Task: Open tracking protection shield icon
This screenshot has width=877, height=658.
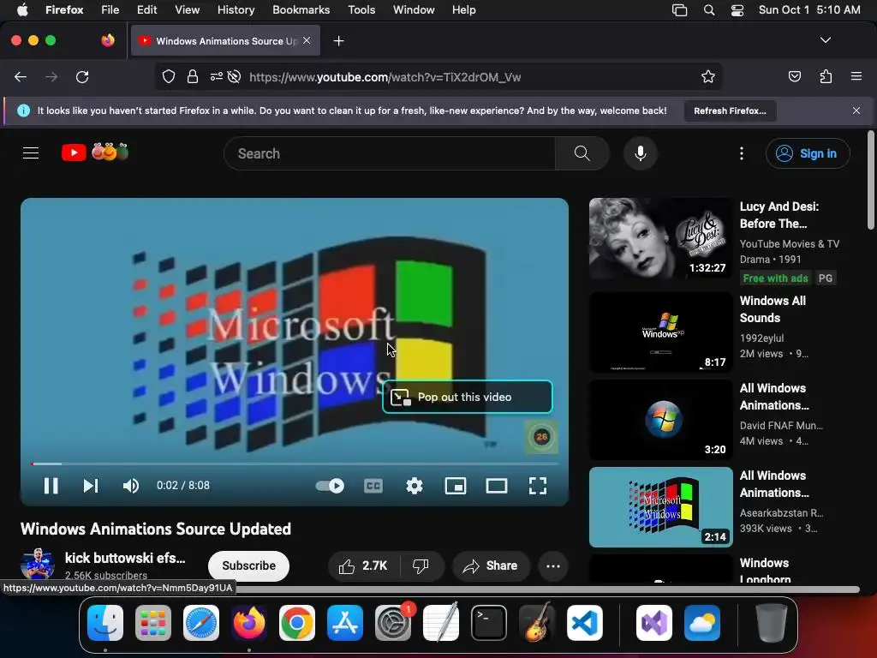Action: (x=169, y=76)
